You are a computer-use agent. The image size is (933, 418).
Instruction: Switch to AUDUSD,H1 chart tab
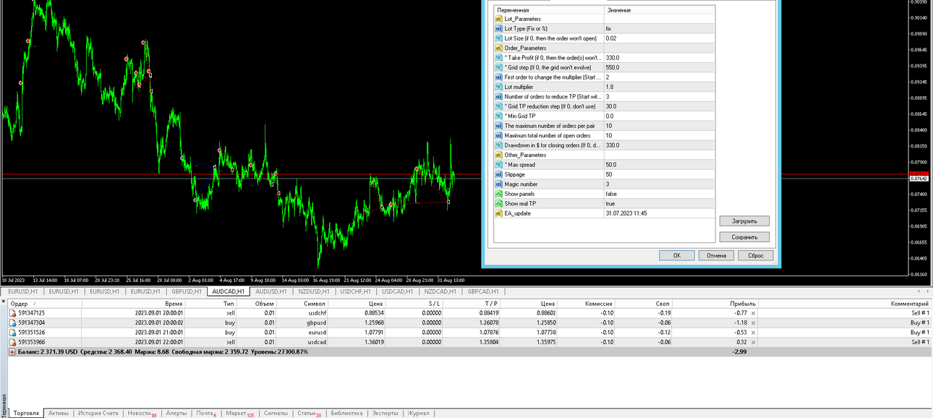point(271,291)
